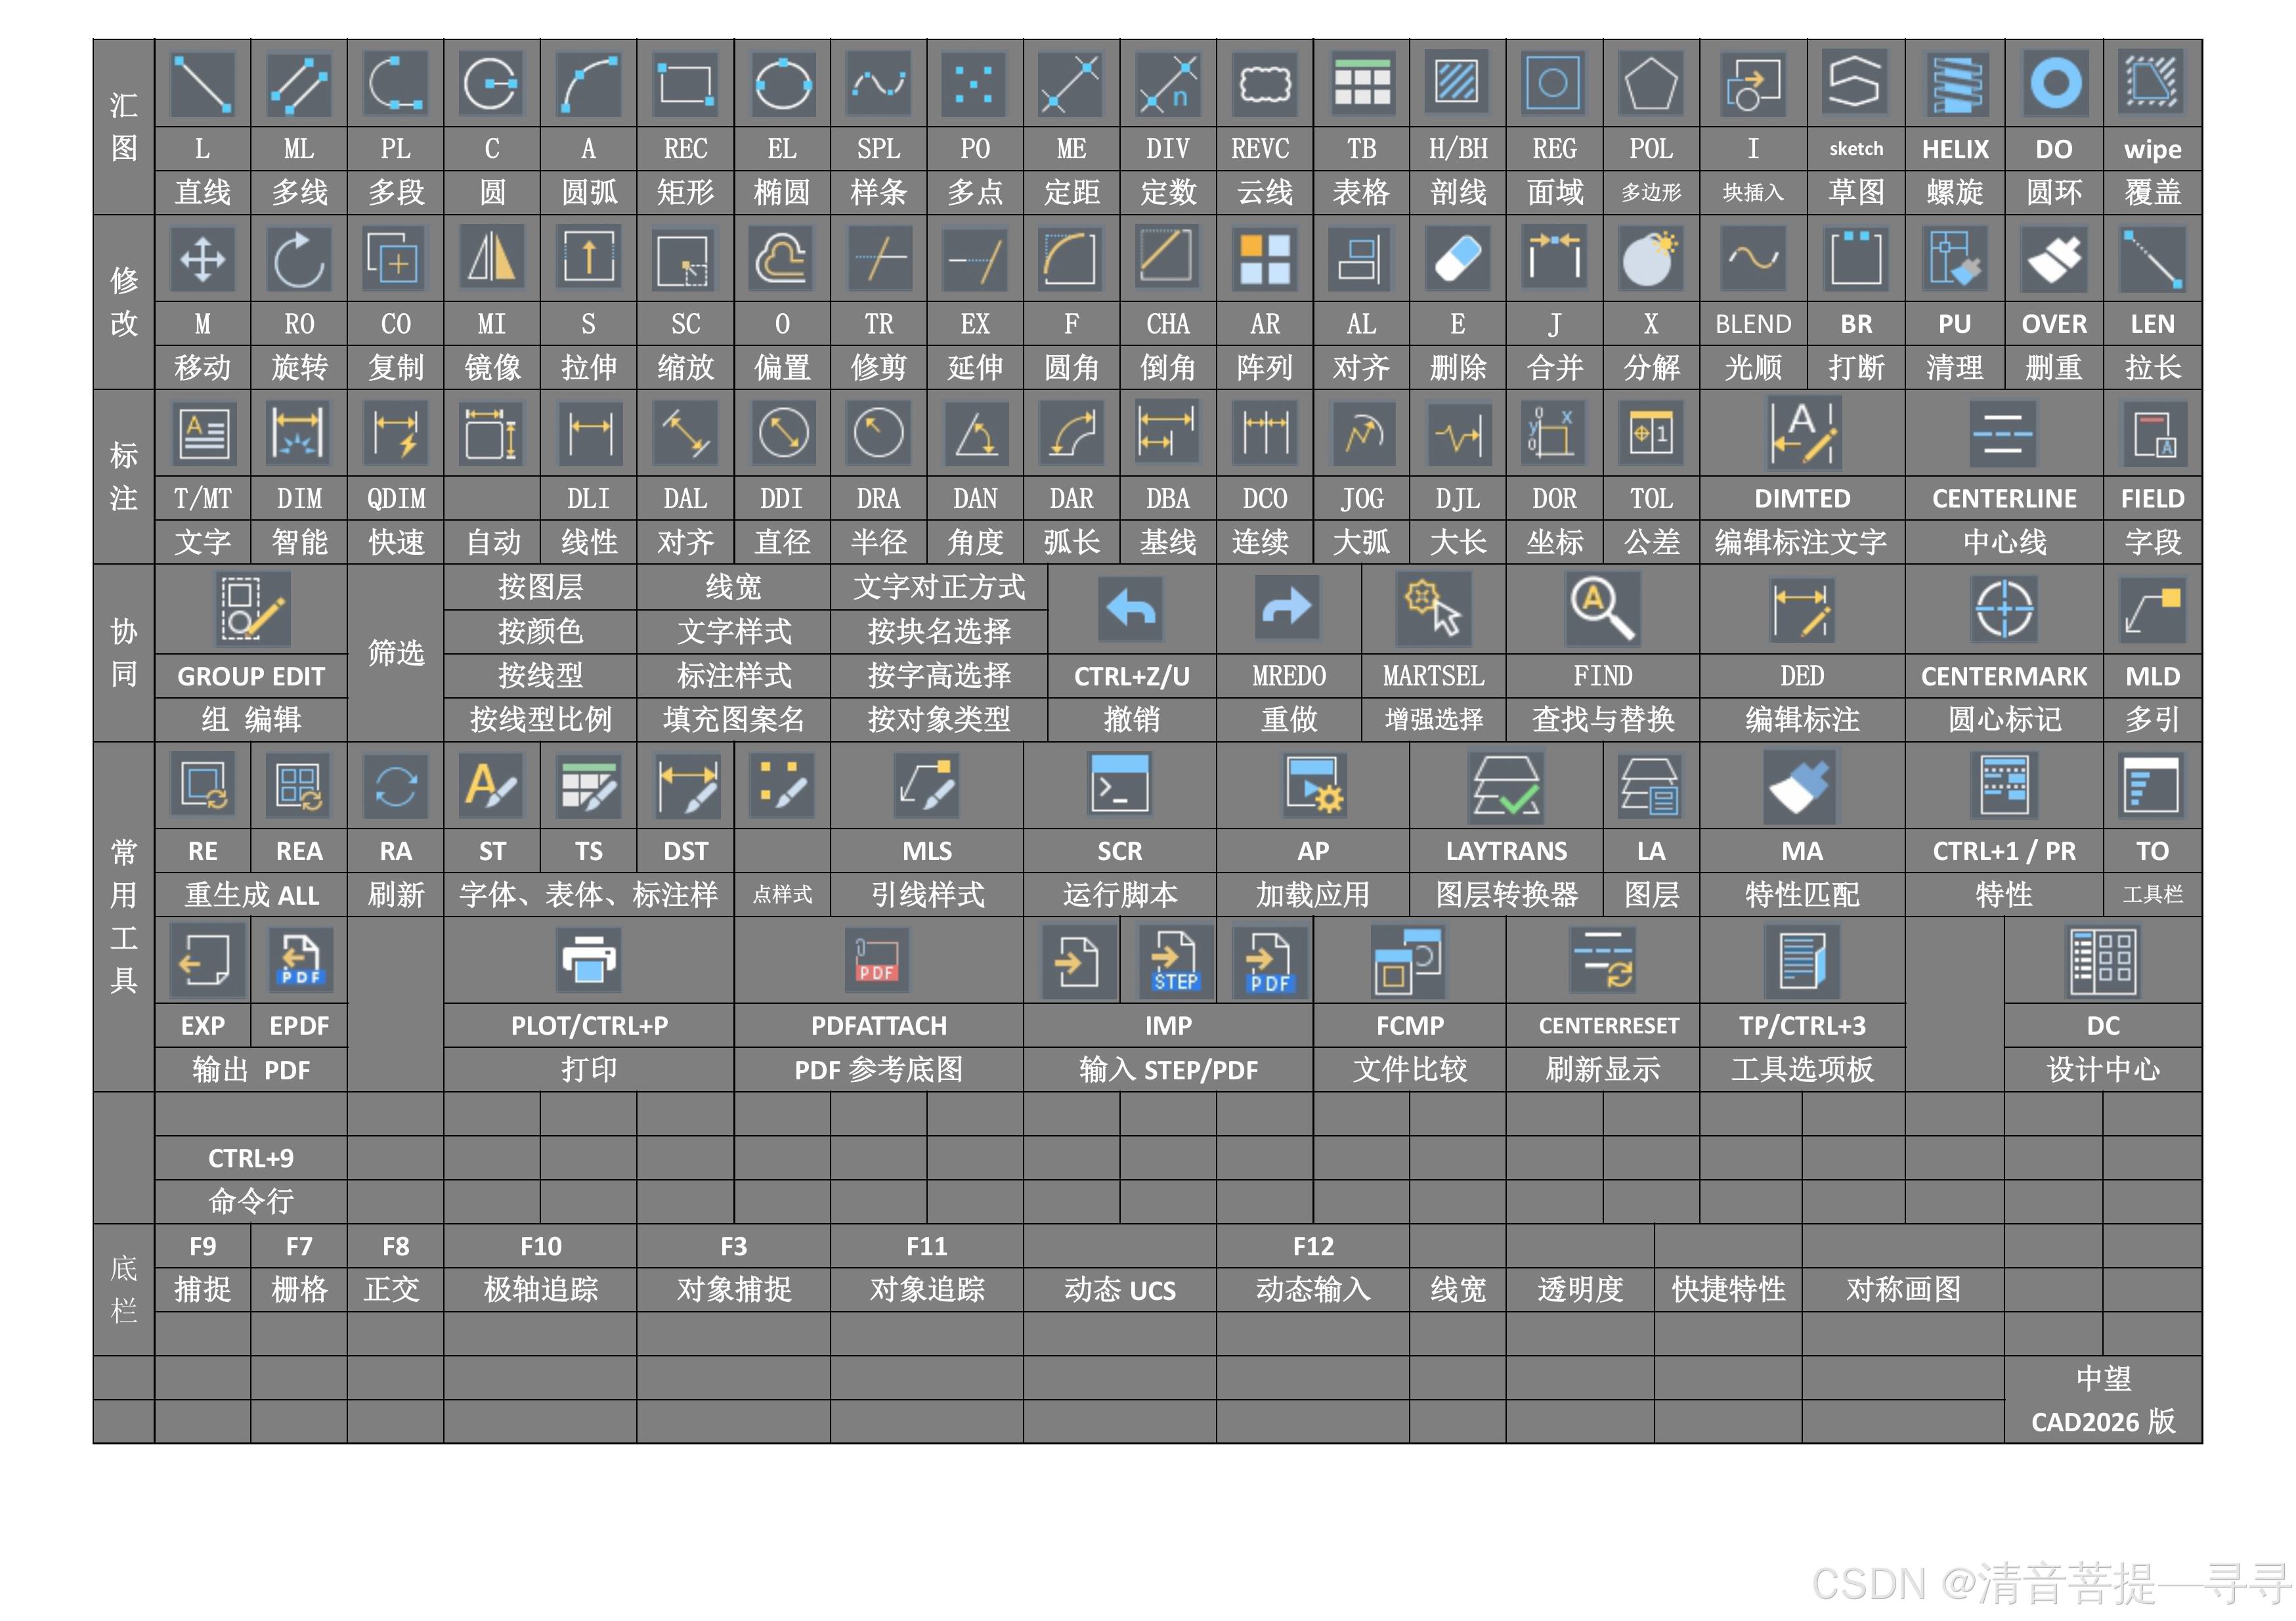
Task: Click the 筛选 filter label
Action: 395,652
